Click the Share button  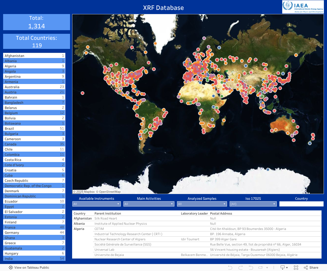tap(311, 268)
